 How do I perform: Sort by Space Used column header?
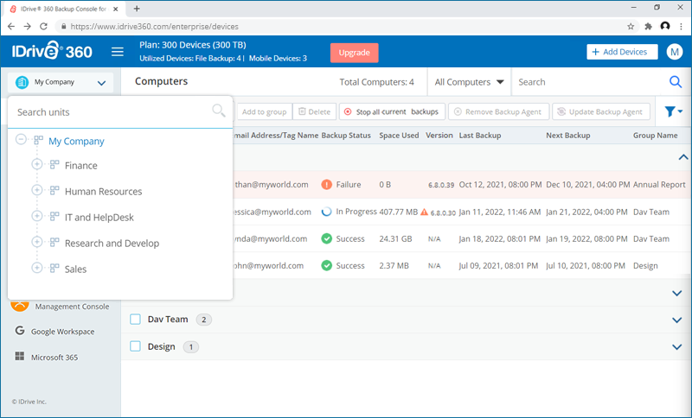coord(399,136)
